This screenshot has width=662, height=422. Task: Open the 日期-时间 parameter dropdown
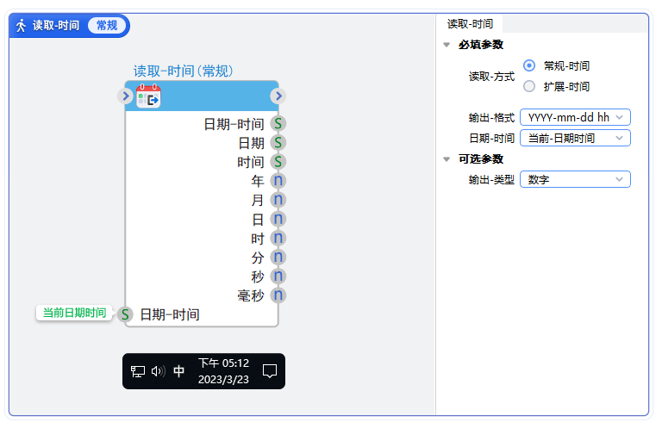coord(575,138)
